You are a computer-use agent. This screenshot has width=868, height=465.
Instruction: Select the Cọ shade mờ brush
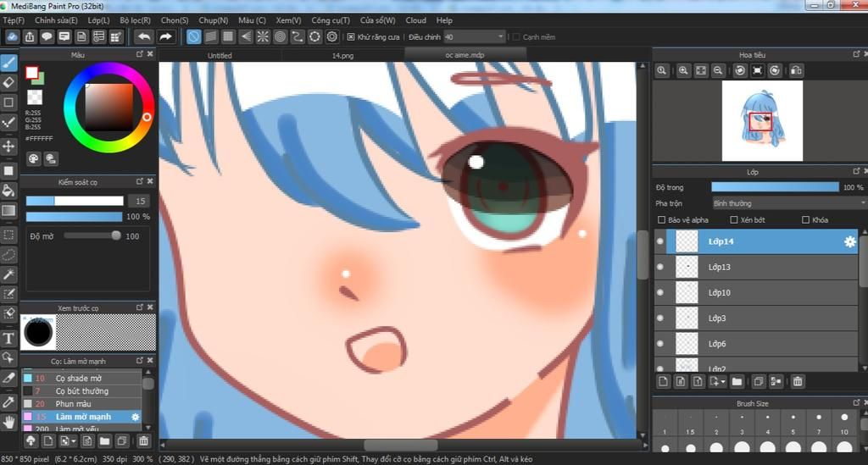click(x=82, y=379)
